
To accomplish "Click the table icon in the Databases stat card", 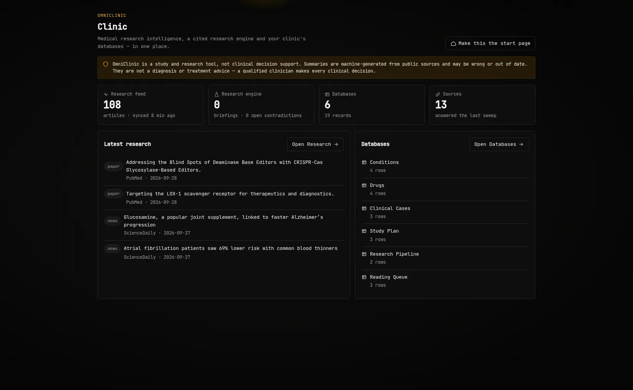I will [x=327, y=94].
